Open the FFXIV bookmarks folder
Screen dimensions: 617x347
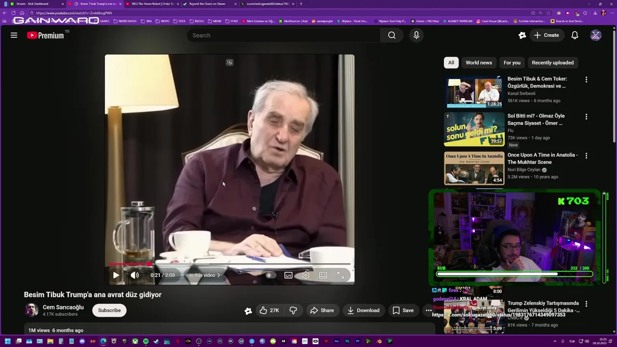pos(232,21)
